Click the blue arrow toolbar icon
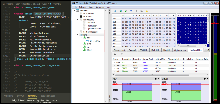The height and width of the screenshot is (104, 220). click(x=115, y=11)
